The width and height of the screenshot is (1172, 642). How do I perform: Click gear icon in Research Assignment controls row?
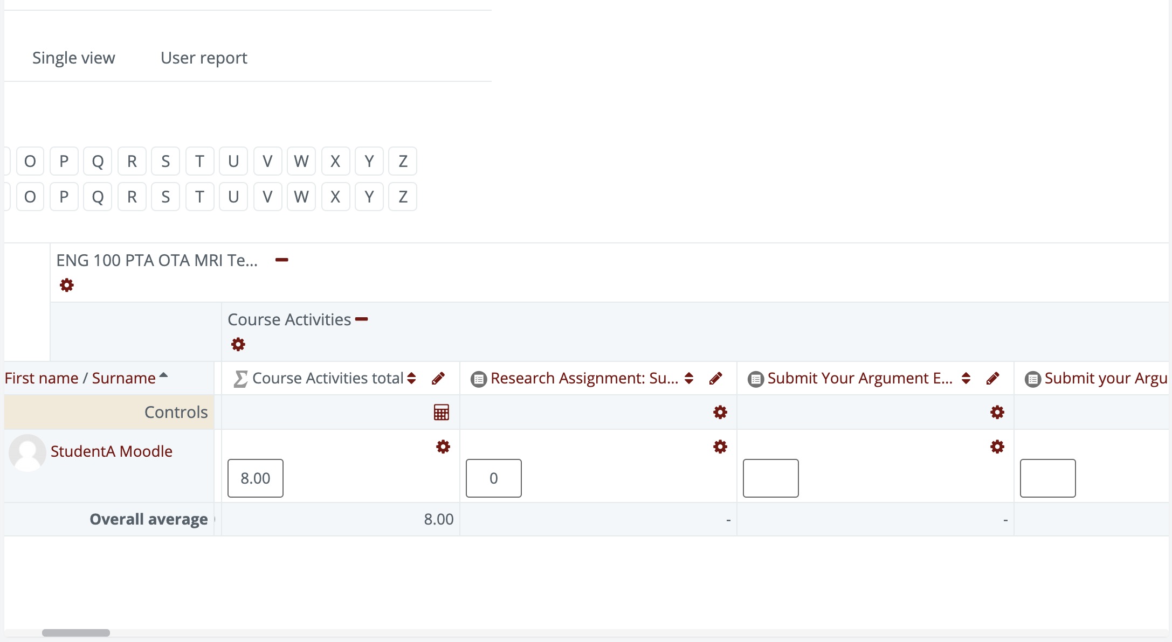720,412
